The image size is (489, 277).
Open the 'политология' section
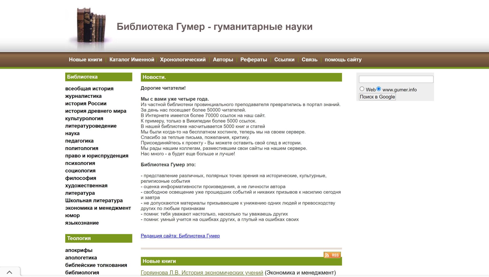pyautogui.click(x=81, y=148)
